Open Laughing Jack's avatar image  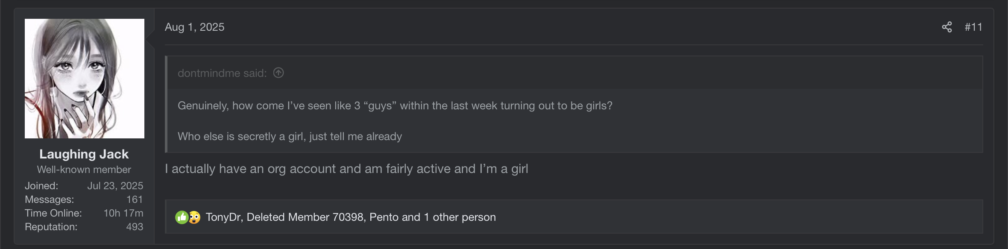(85, 79)
